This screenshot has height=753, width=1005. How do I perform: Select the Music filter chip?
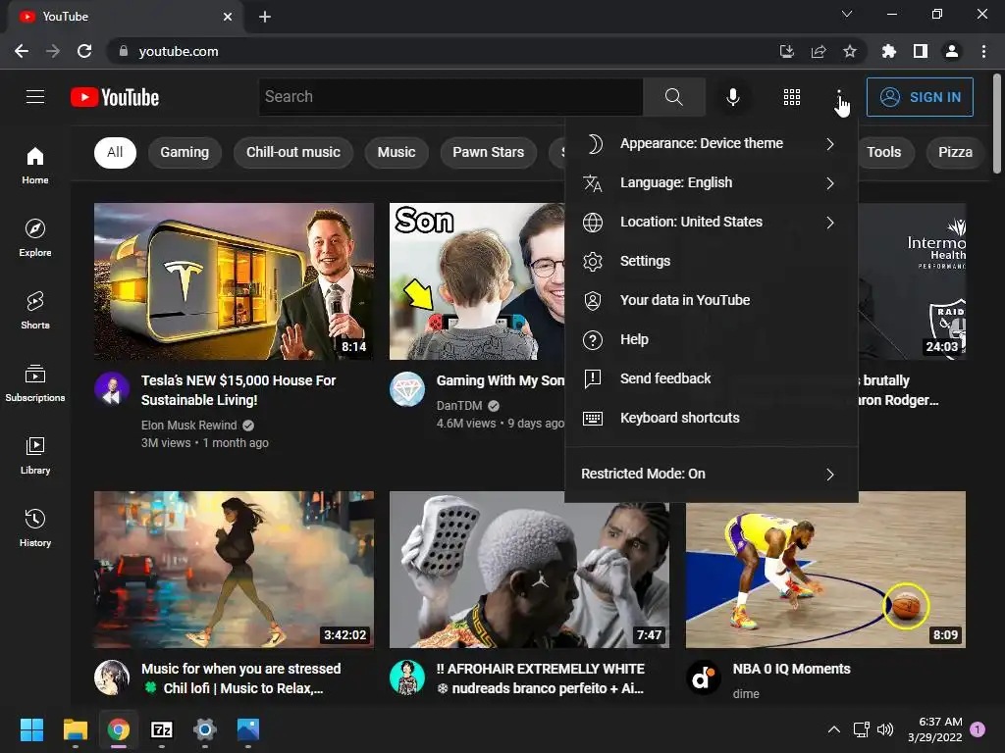point(397,152)
